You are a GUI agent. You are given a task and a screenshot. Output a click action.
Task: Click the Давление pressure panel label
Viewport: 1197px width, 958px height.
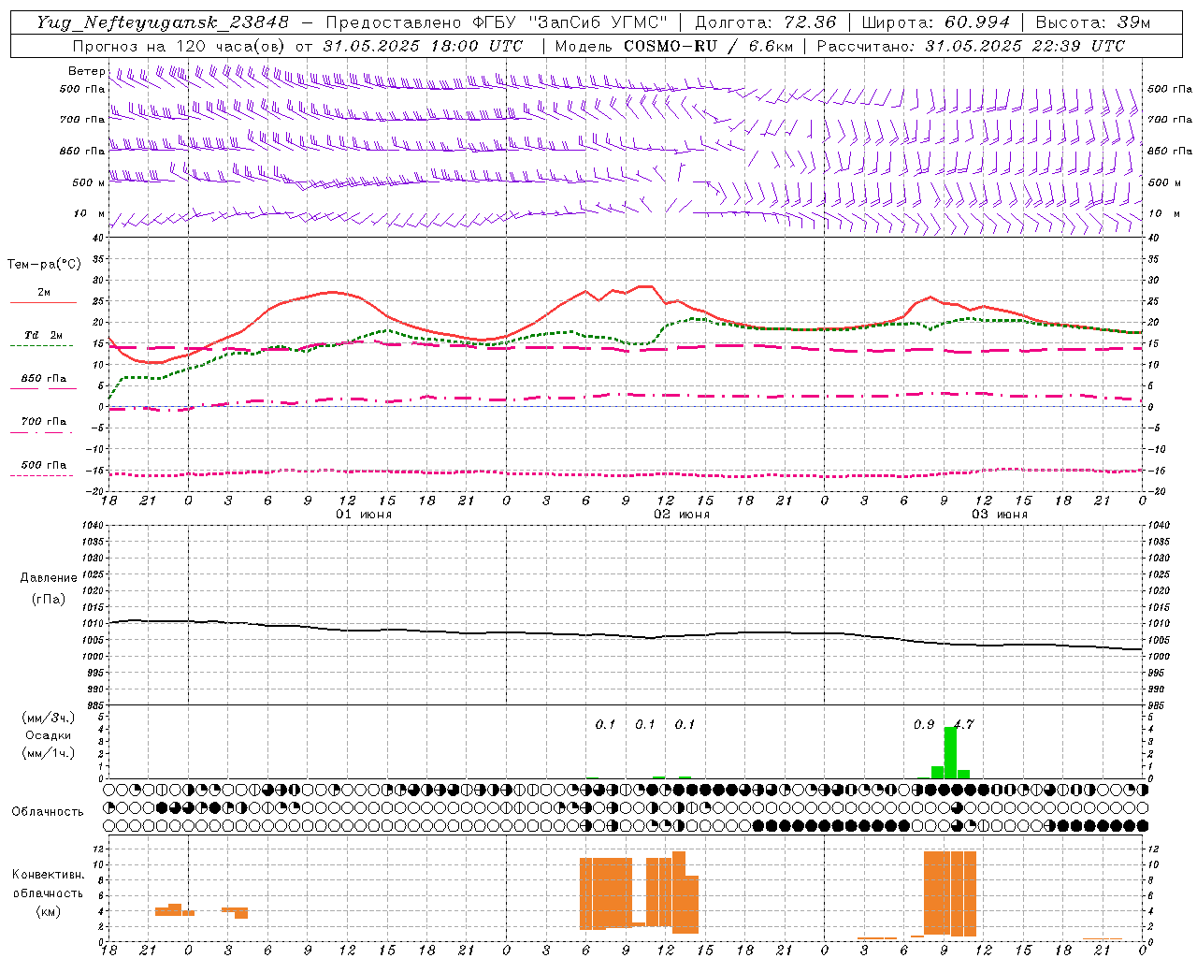pos(49,578)
